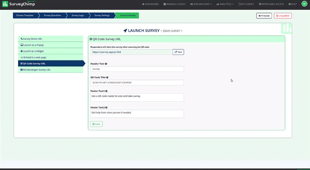
Task: Open the Help menu
Action: coord(293,4)
